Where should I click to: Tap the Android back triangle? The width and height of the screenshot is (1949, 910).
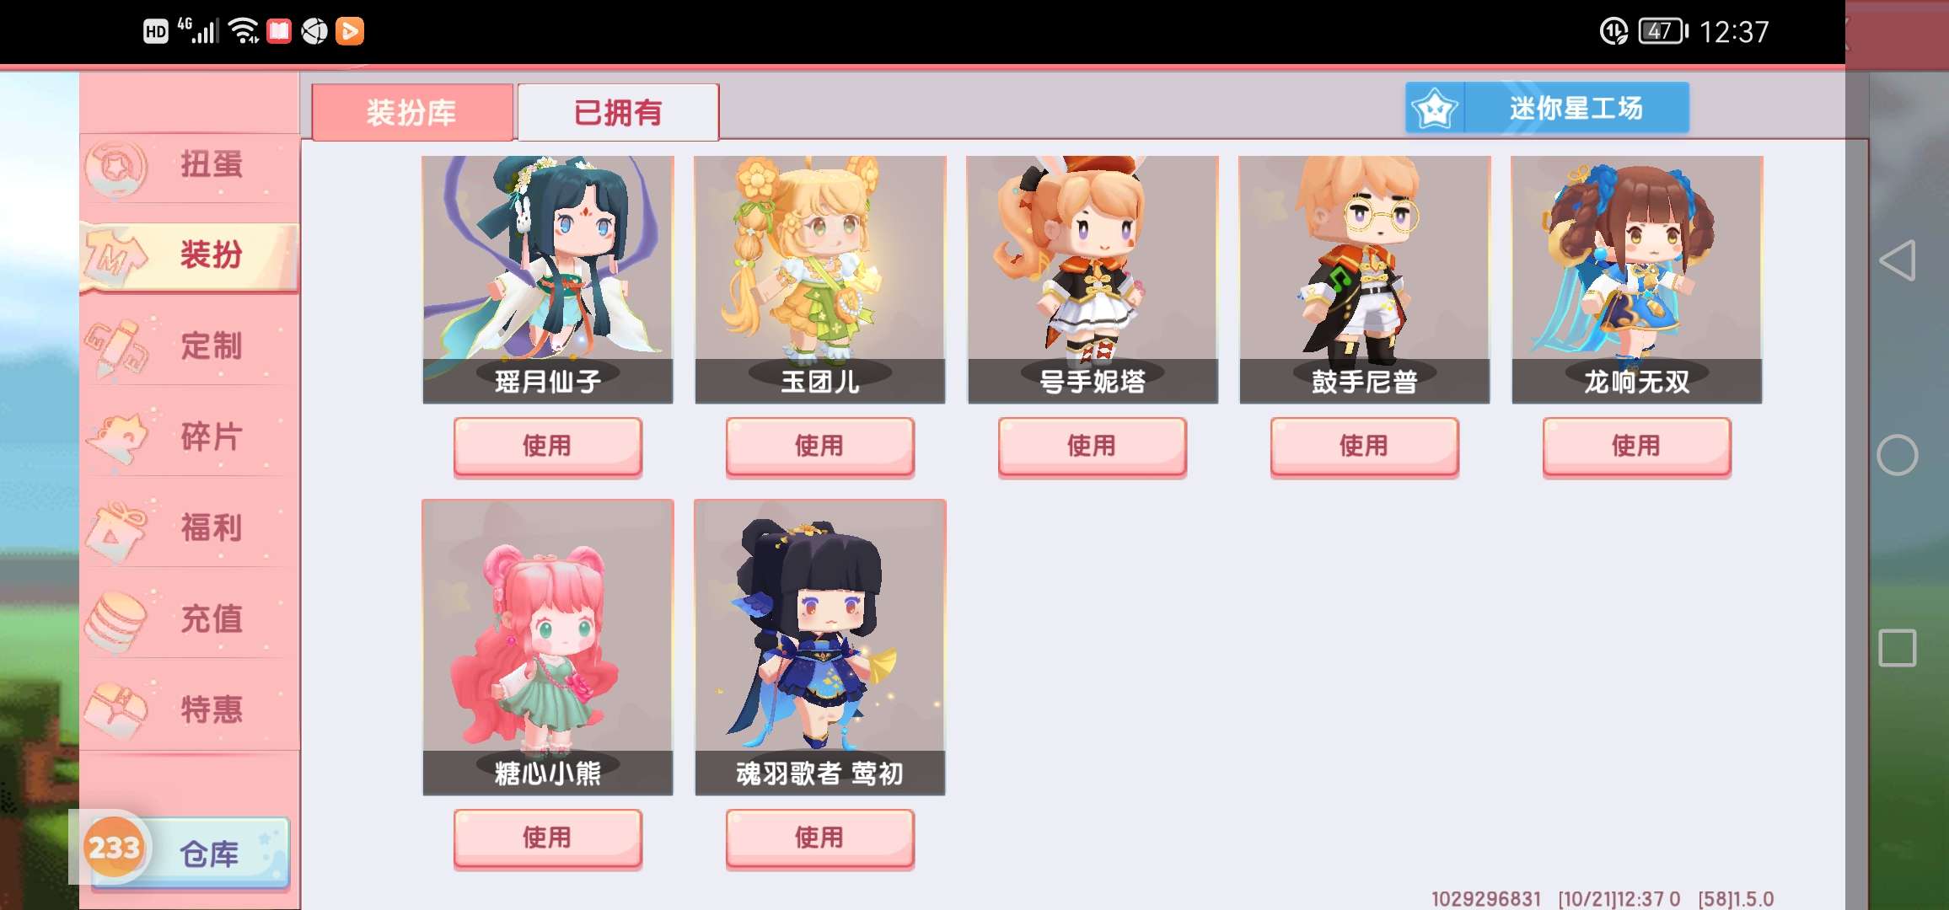click(1898, 260)
